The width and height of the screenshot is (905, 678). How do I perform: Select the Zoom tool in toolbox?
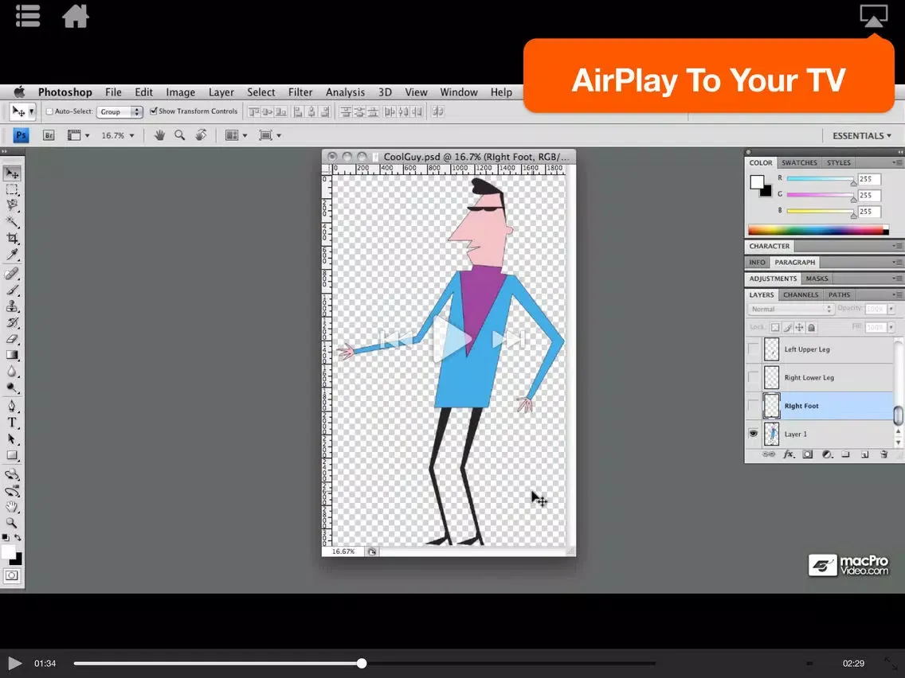(11, 523)
